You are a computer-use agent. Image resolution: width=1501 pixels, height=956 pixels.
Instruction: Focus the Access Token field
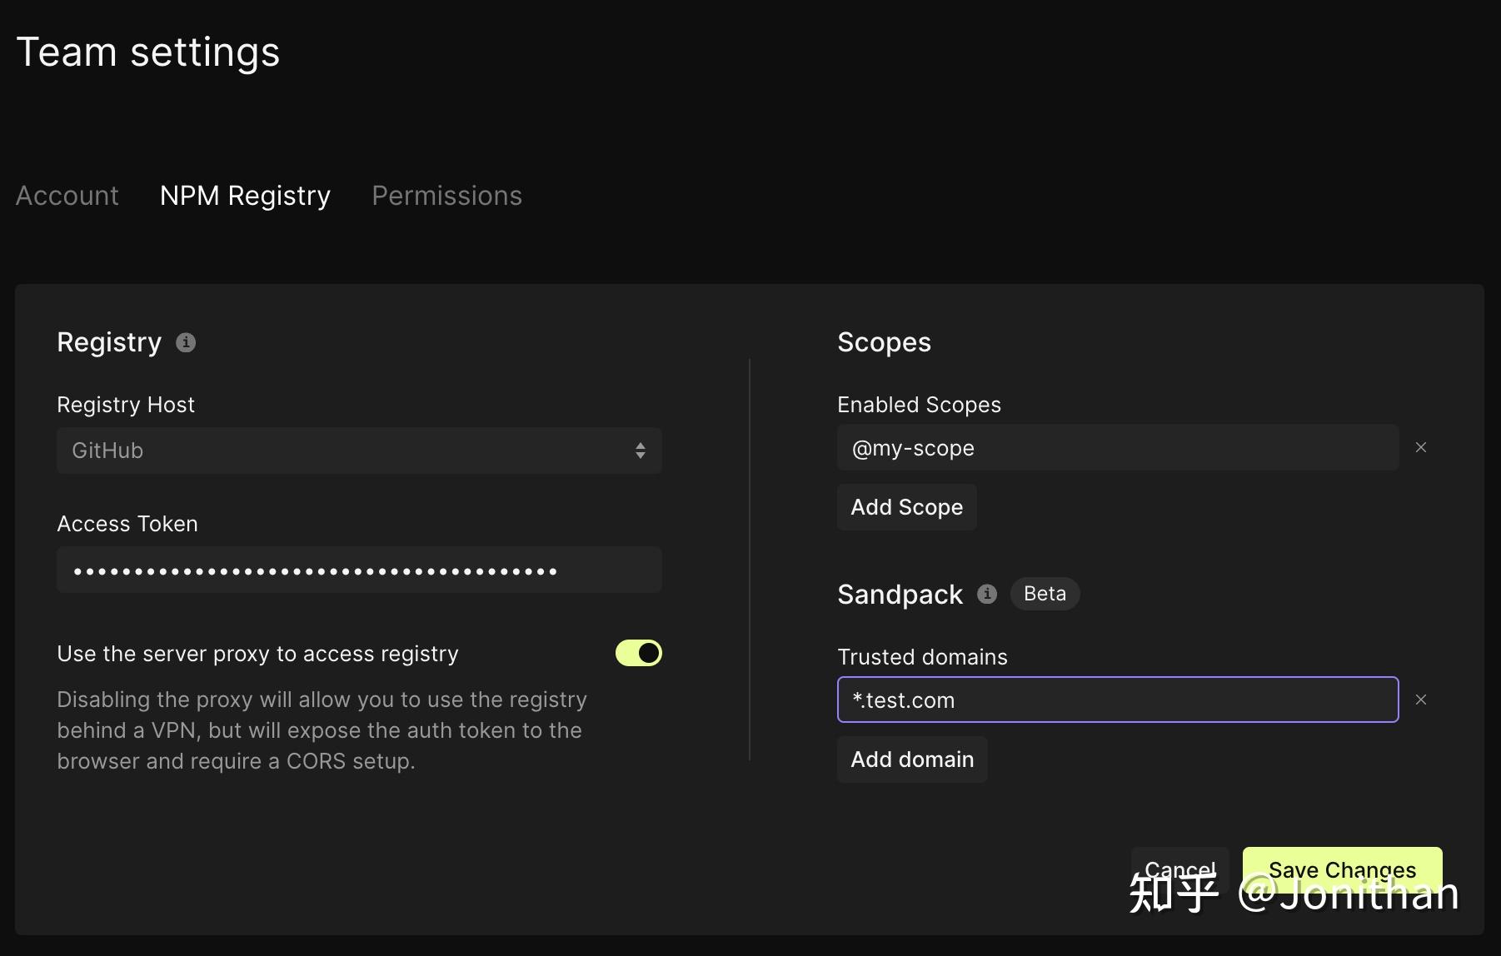pyautogui.click(x=358, y=570)
